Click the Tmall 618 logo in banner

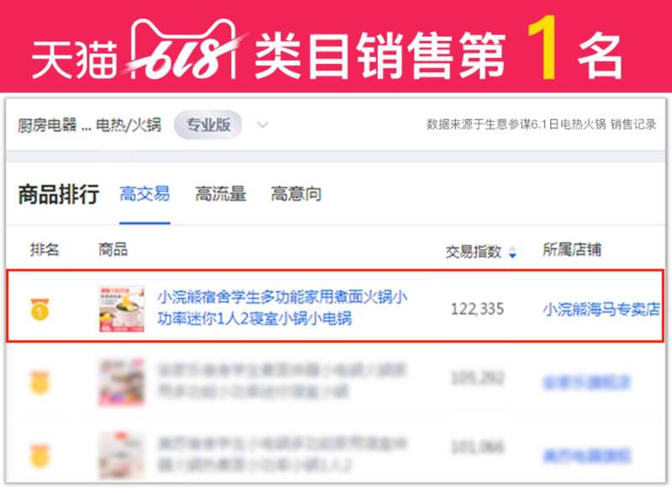[x=184, y=51]
